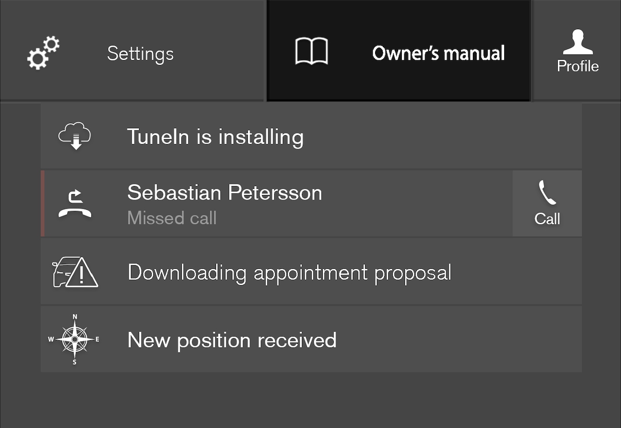Click the compass rose icon
Viewport: 621px width, 428px height.
tap(75, 339)
